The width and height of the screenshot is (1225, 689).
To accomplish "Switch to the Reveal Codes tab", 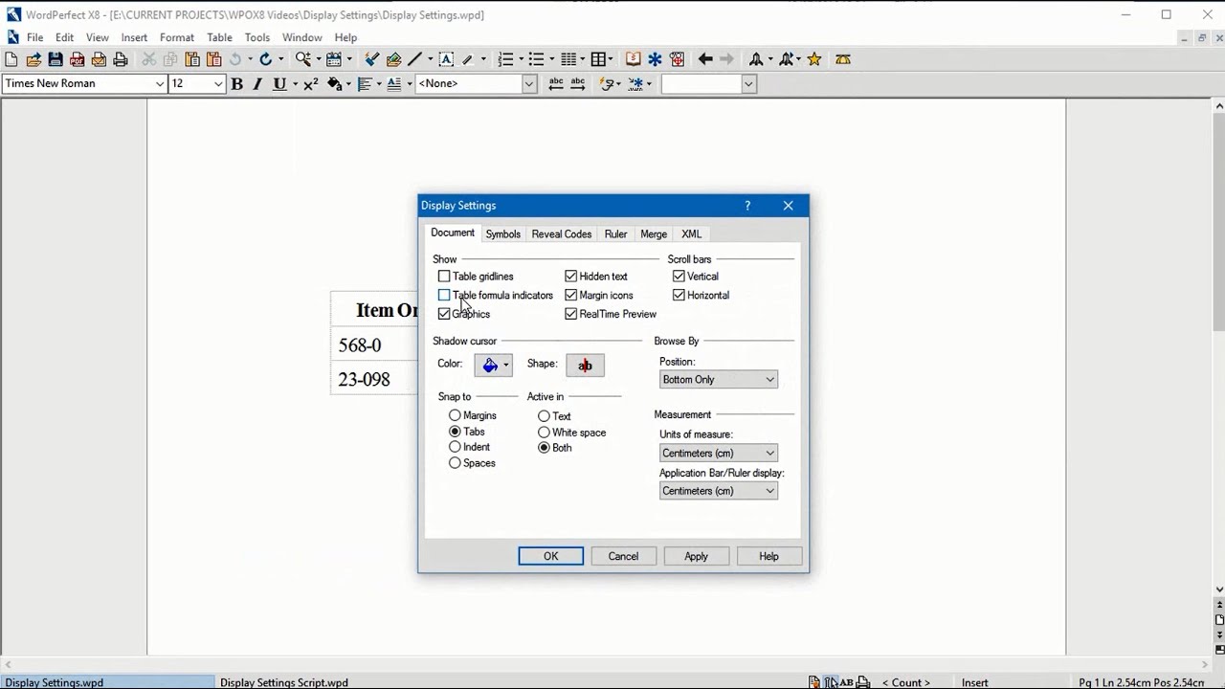I will click(x=561, y=233).
